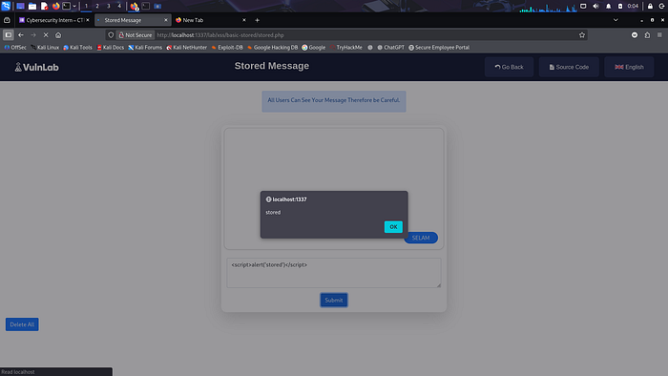Open the Kali NetHunter bookmark
The image size is (668, 376).
point(187,48)
